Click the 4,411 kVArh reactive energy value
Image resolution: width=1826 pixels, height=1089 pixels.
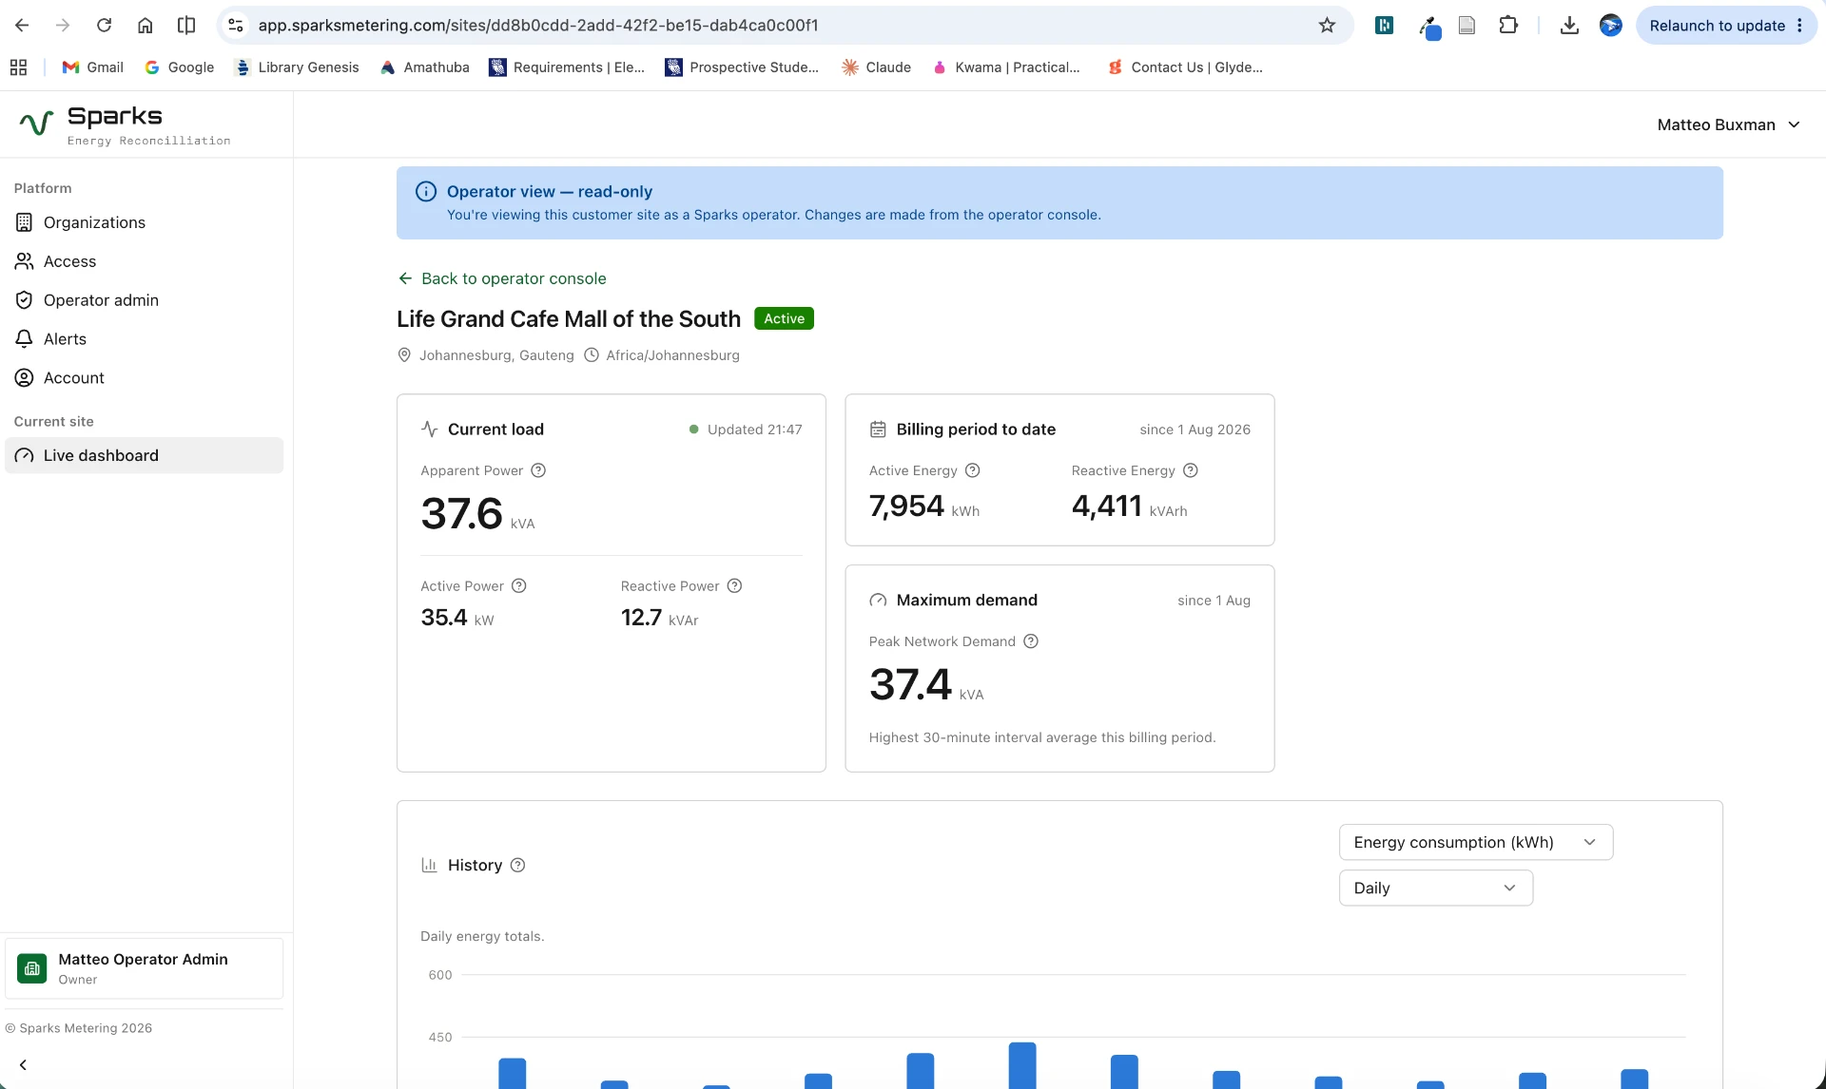pyautogui.click(x=1129, y=506)
